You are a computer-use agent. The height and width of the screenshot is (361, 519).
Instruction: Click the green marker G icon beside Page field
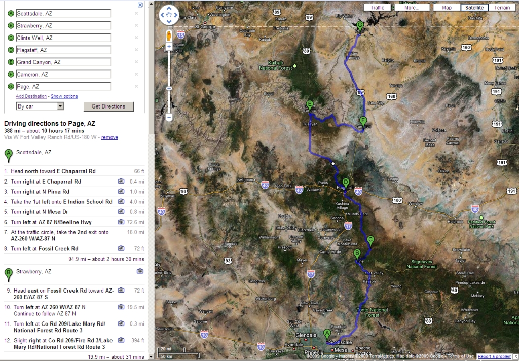tap(11, 86)
